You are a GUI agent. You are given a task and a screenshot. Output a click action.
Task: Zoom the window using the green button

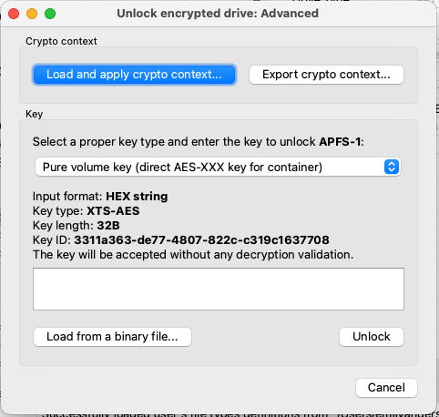(50, 14)
